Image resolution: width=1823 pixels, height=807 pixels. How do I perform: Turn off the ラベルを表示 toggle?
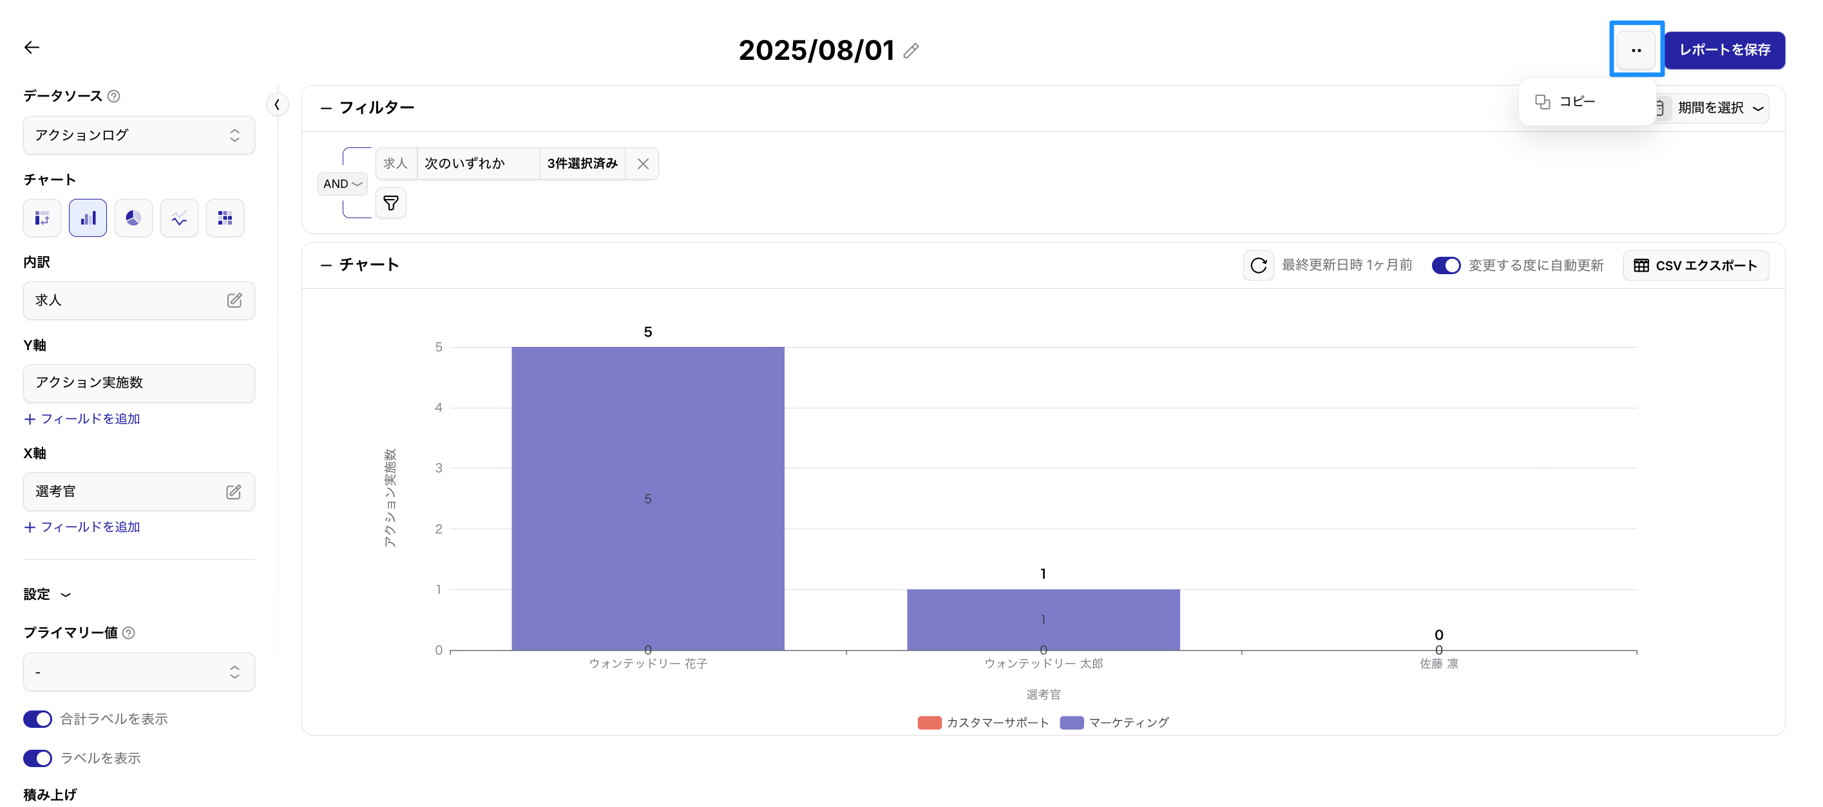pyautogui.click(x=37, y=758)
